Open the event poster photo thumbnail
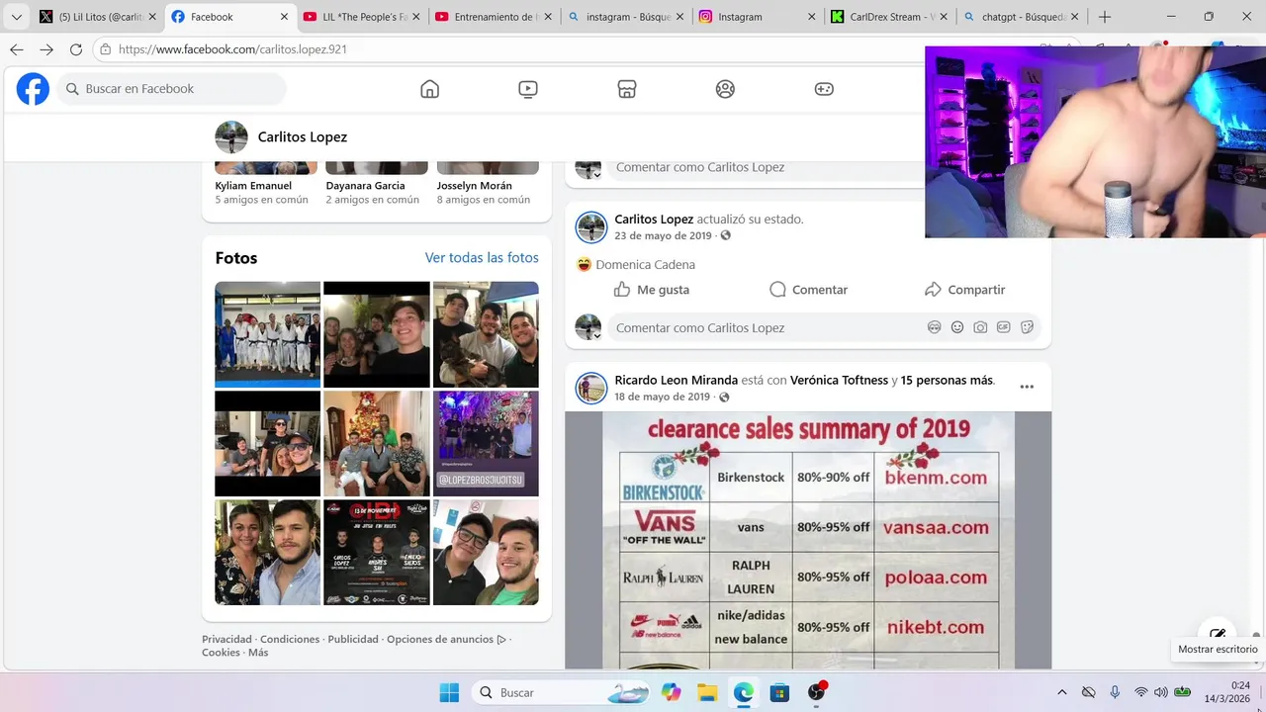 (377, 552)
